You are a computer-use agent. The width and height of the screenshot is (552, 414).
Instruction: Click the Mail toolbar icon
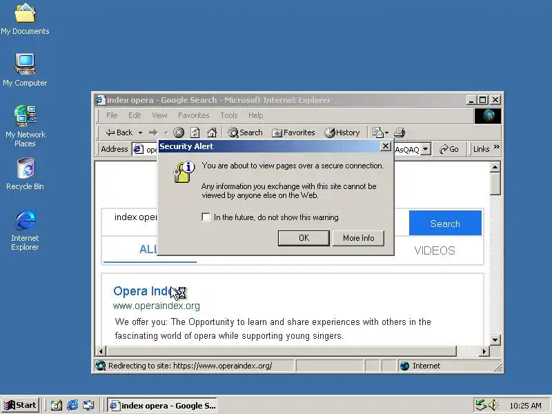(x=377, y=132)
